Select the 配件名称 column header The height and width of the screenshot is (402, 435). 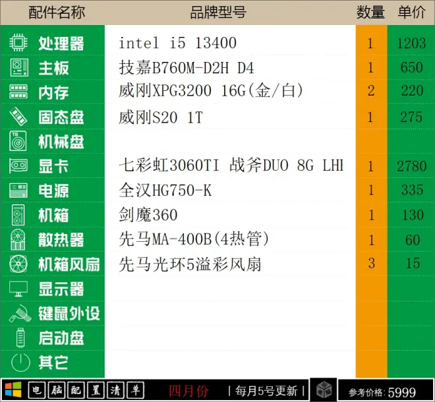coord(57,13)
